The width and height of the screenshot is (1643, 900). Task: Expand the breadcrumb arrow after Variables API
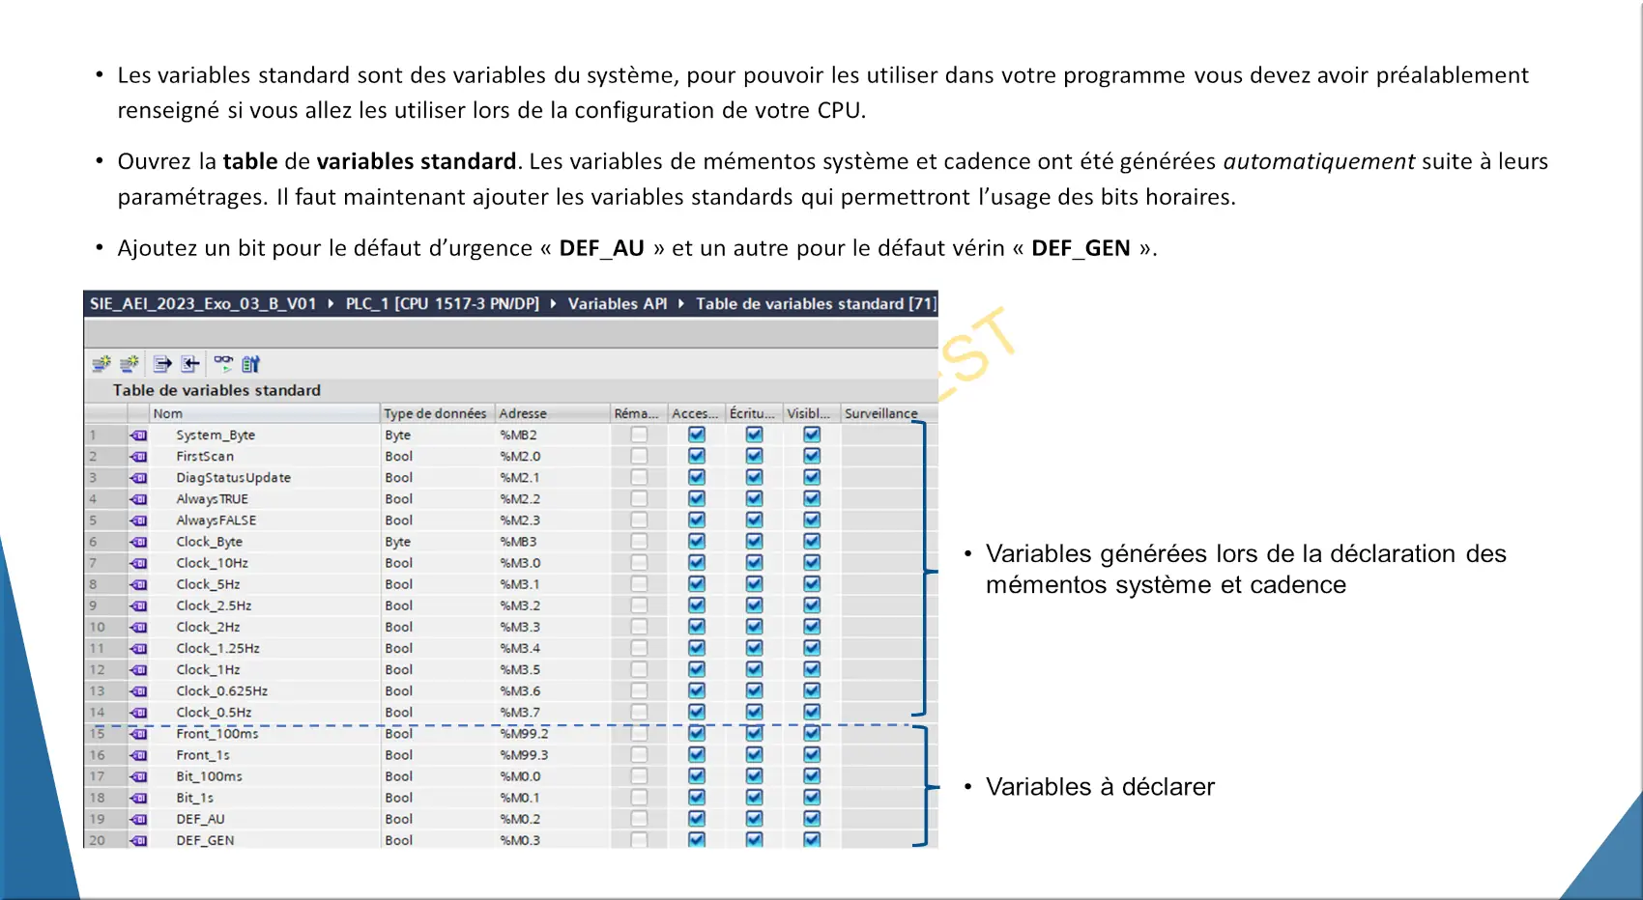tap(681, 303)
